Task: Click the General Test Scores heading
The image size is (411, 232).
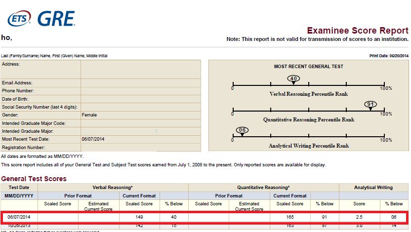Action: 34,179
